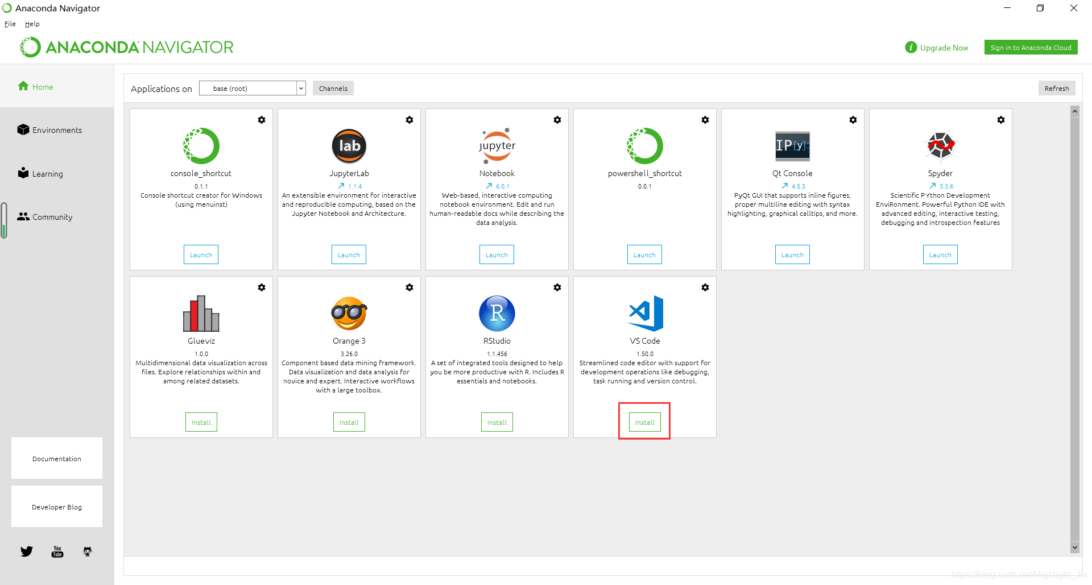Click the Anaconda Navigator header logo
Viewport: 1092px width, 585px height.
(x=126, y=47)
